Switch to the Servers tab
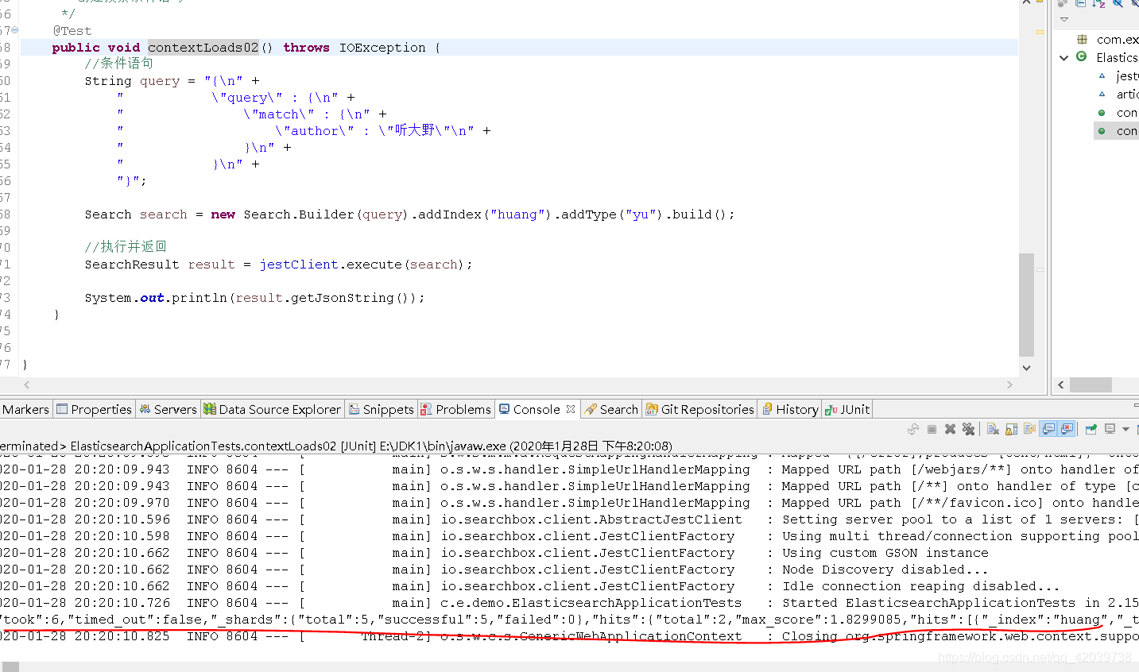This screenshot has width=1139, height=672. pyautogui.click(x=168, y=409)
